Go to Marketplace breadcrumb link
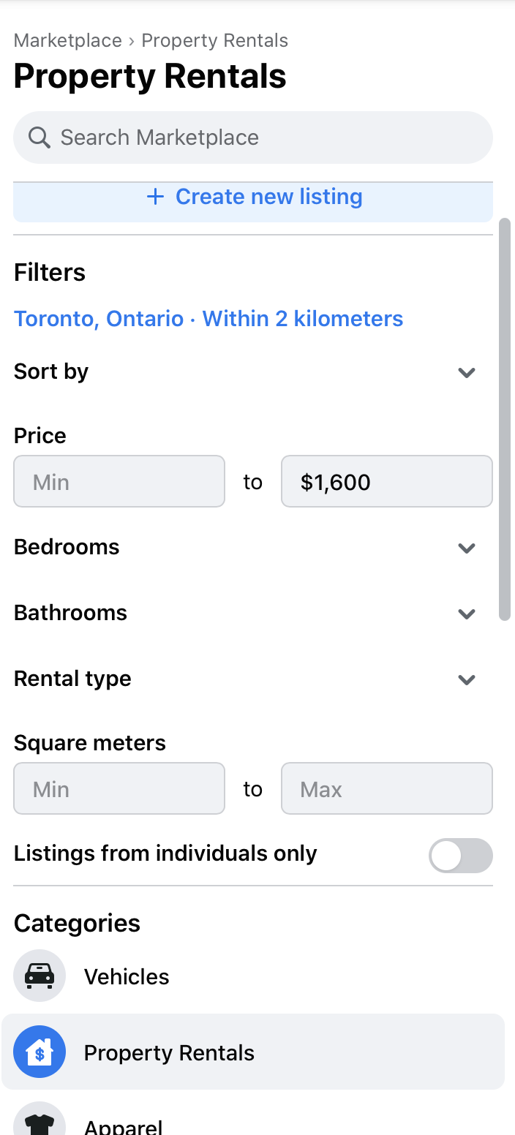 tap(68, 40)
